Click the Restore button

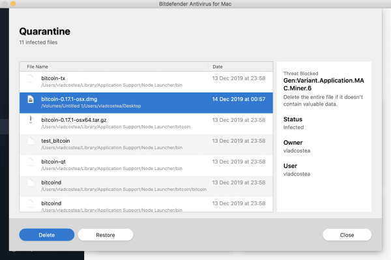(x=106, y=235)
